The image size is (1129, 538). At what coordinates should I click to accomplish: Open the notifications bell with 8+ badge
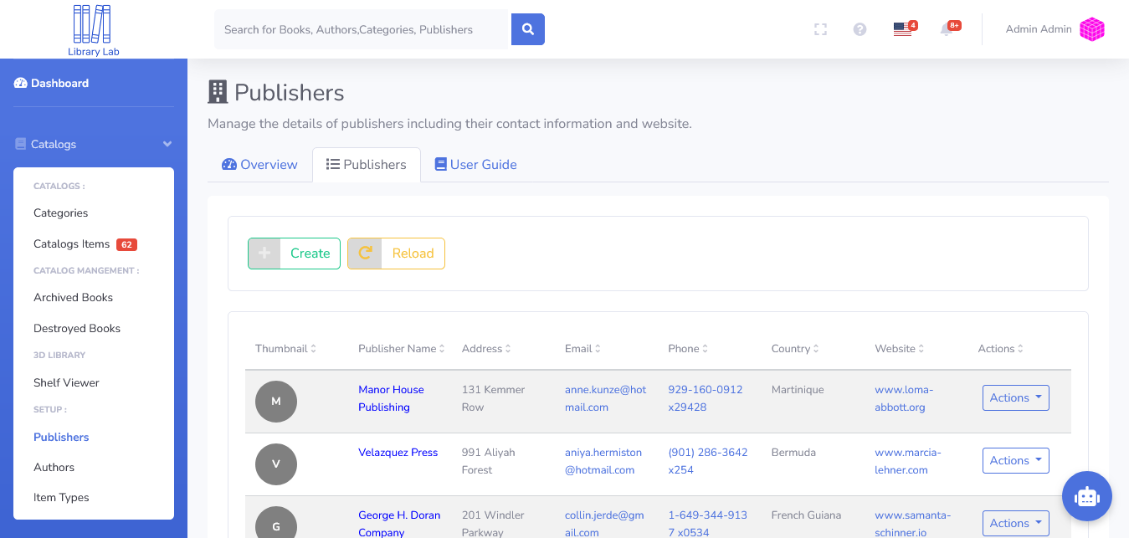(948, 29)
